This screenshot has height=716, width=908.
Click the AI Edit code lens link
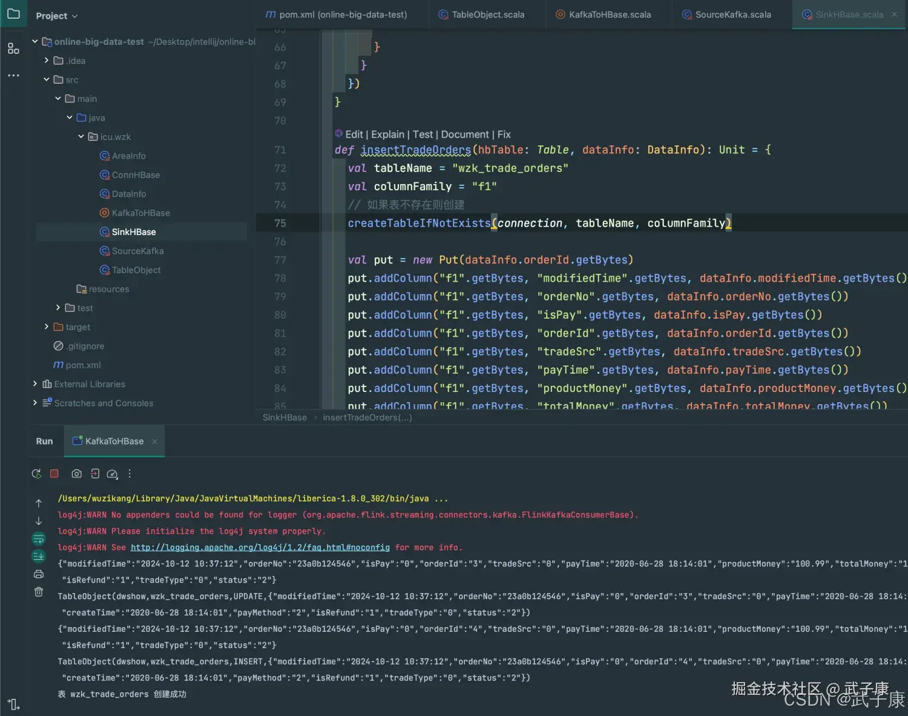354,134
